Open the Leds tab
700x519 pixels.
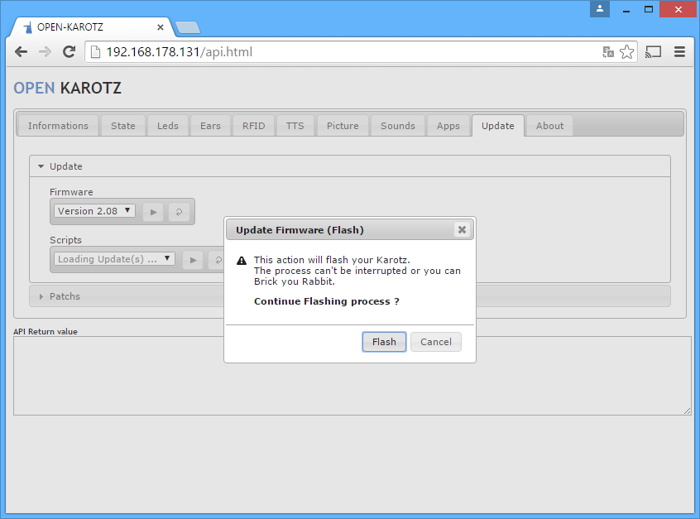pos(167,126)
